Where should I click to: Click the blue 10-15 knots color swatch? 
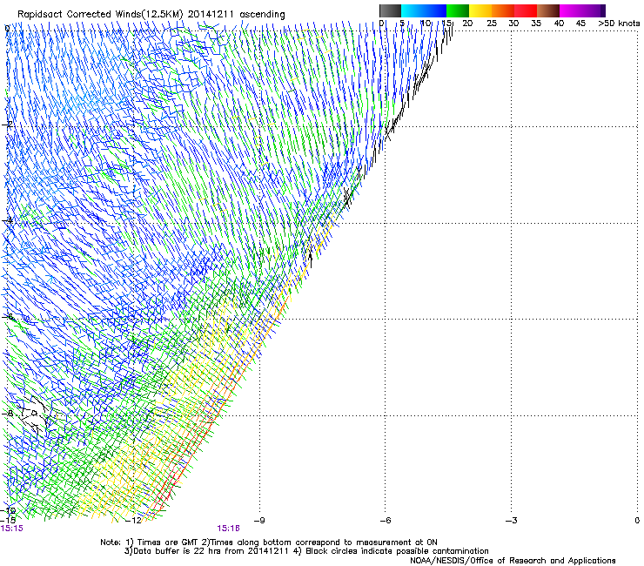click(435, 10)
